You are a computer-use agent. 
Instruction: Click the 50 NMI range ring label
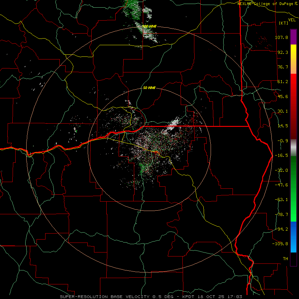pyautogui.click(x=149, y=88)
